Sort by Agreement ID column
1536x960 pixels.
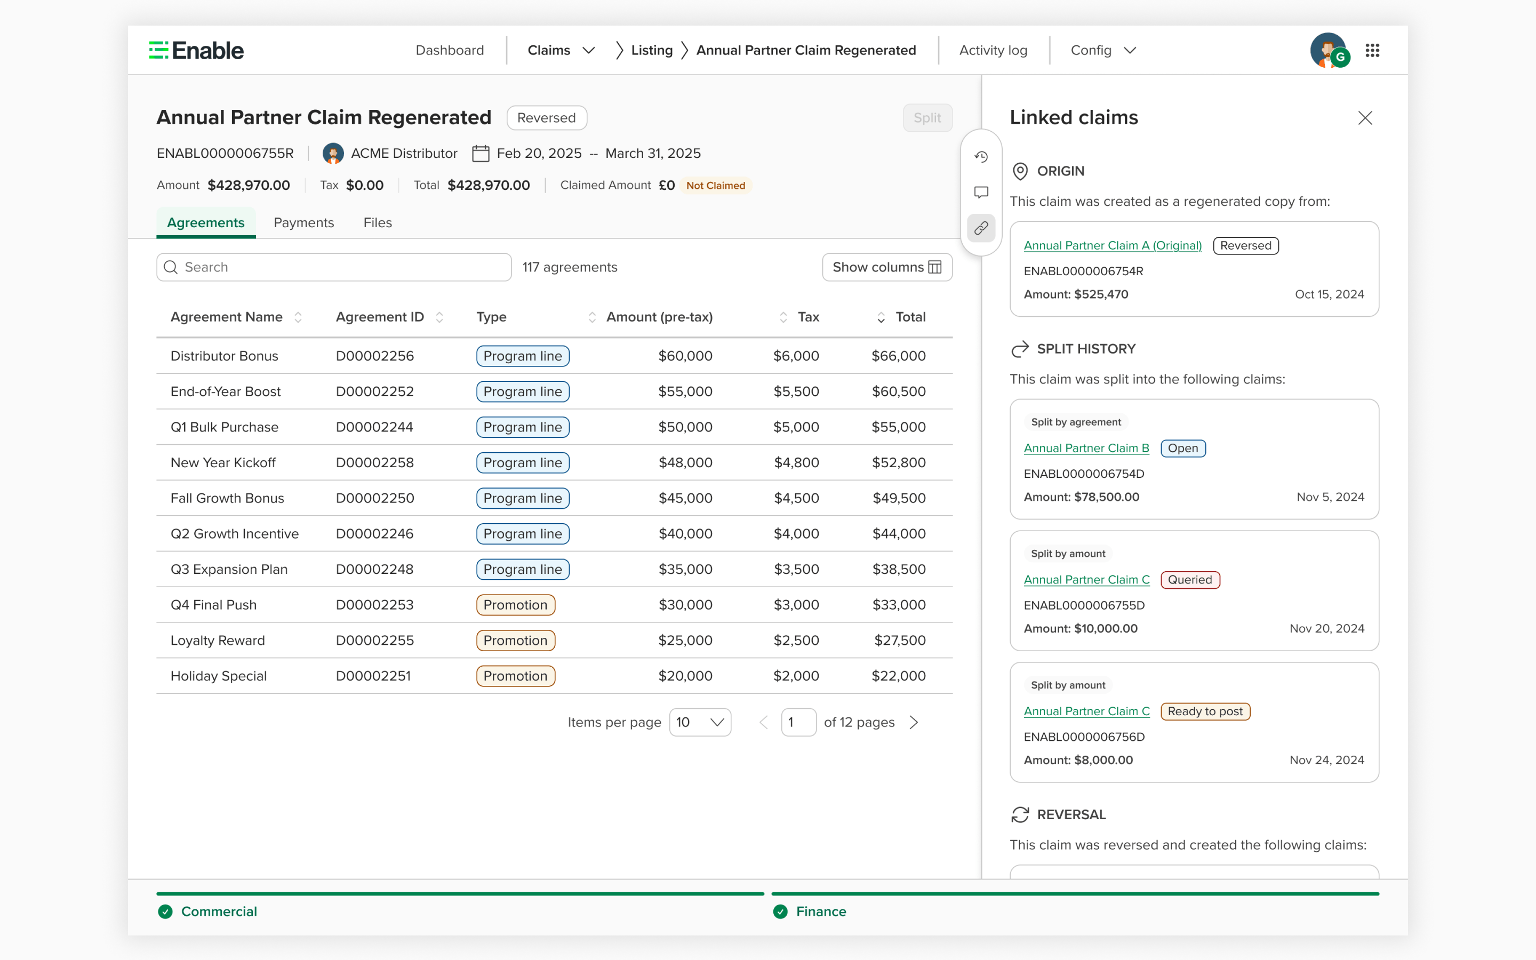[x=439, y=317]
